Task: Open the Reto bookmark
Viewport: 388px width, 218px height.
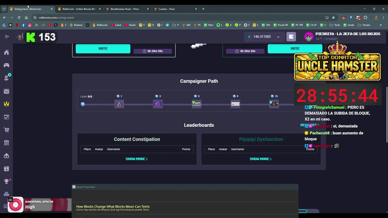Action: pos(209,25)
